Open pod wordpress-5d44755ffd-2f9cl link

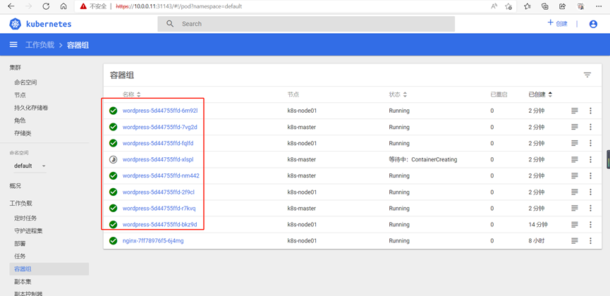pyautogui.click(x=159, y=192)
